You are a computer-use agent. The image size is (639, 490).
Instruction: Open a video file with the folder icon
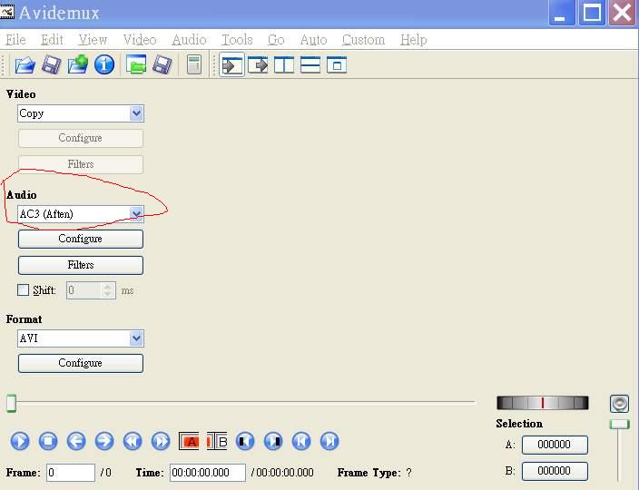[25, 64]
